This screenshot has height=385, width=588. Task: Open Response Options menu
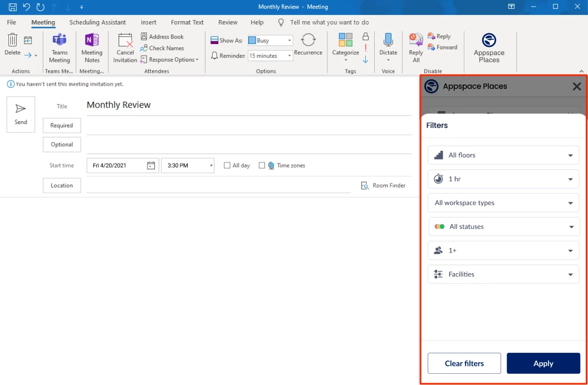tap(169, 60)
